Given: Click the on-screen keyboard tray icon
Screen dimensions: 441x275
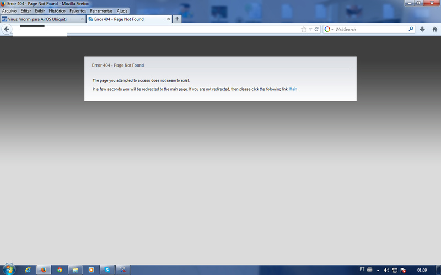Looking at the screenshot, I should coord(370,269).
